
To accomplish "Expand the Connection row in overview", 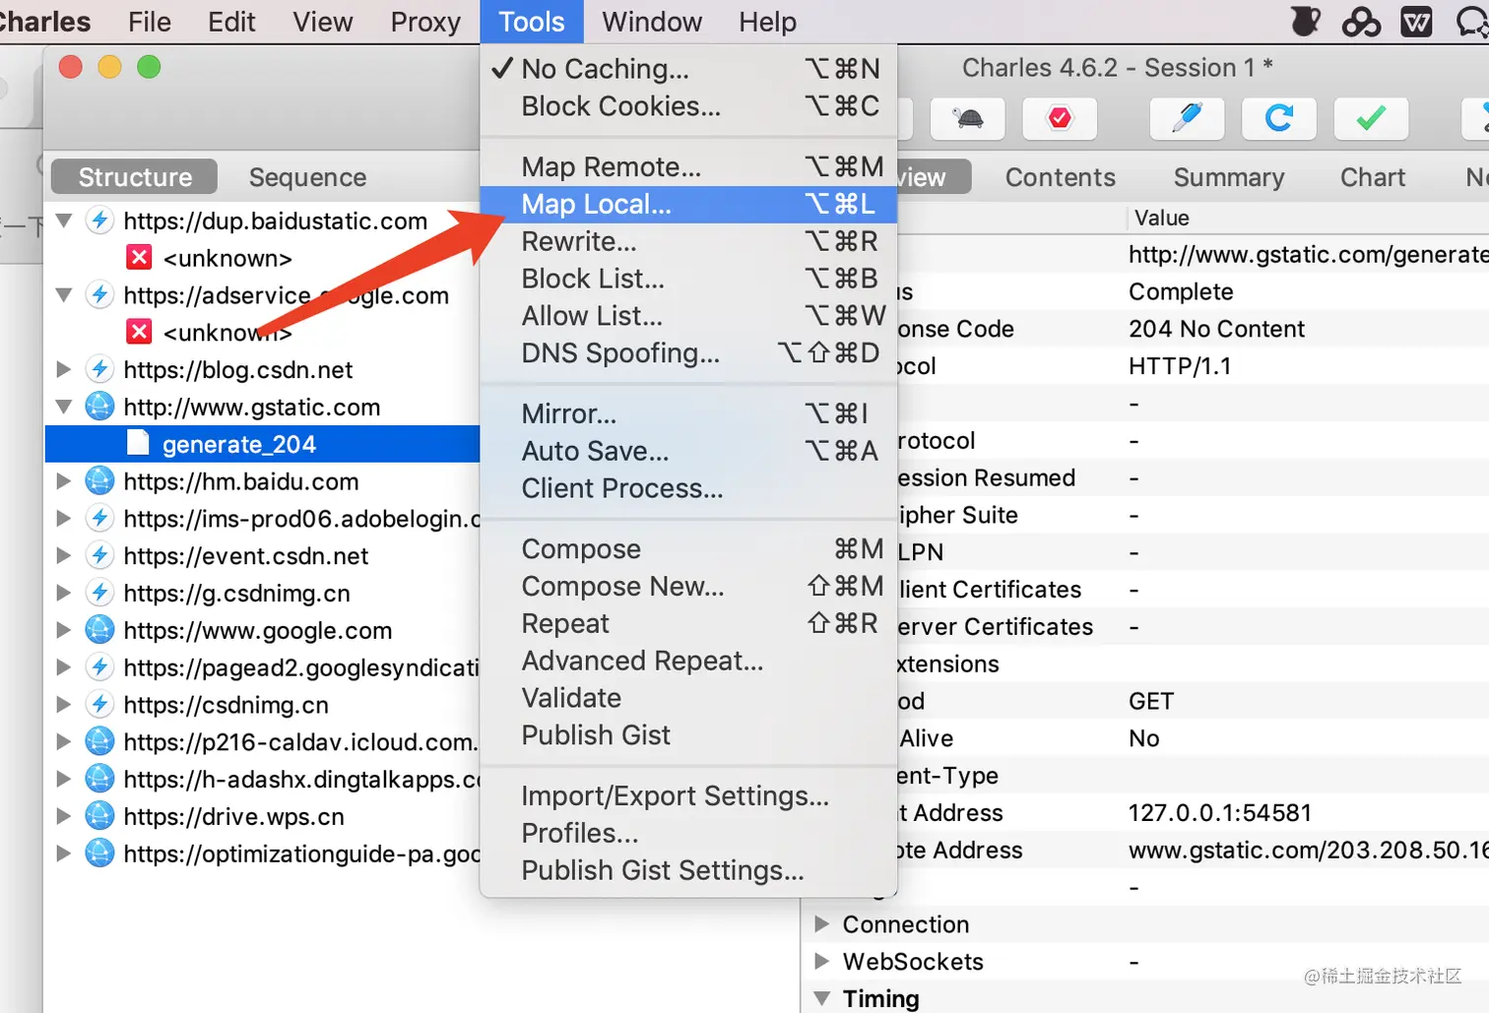I will pos(822,924).
